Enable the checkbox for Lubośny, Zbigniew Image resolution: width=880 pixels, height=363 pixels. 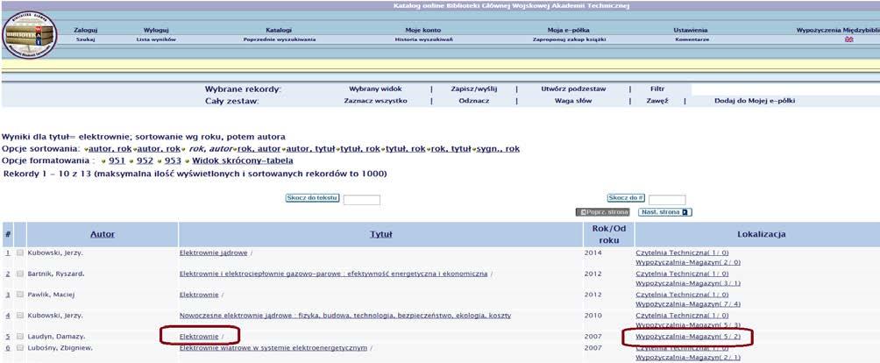pos(20,348)
